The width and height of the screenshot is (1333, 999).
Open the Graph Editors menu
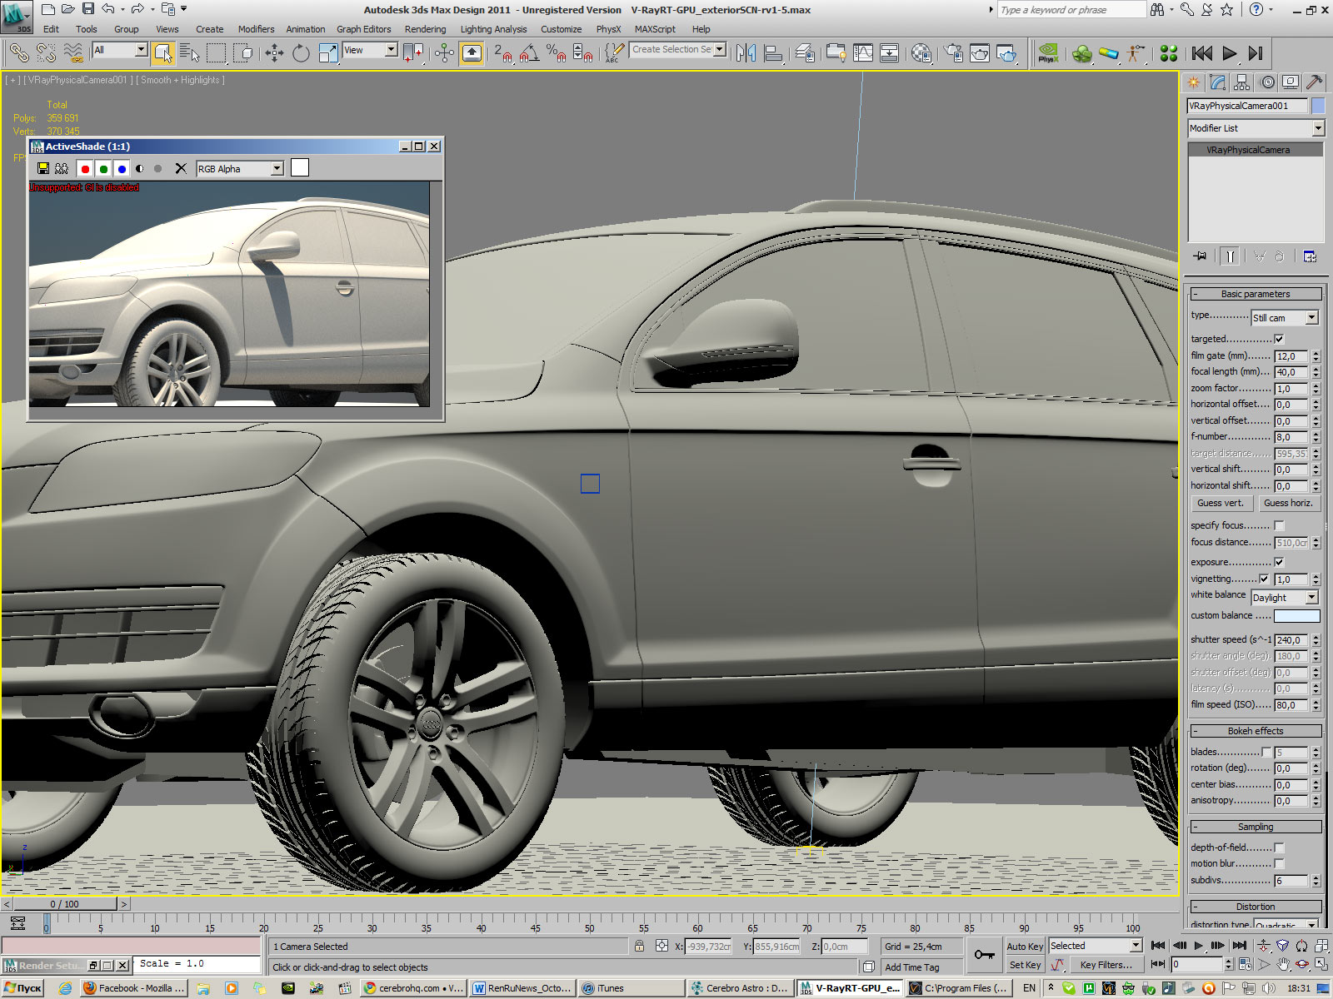tap(363, 29)
